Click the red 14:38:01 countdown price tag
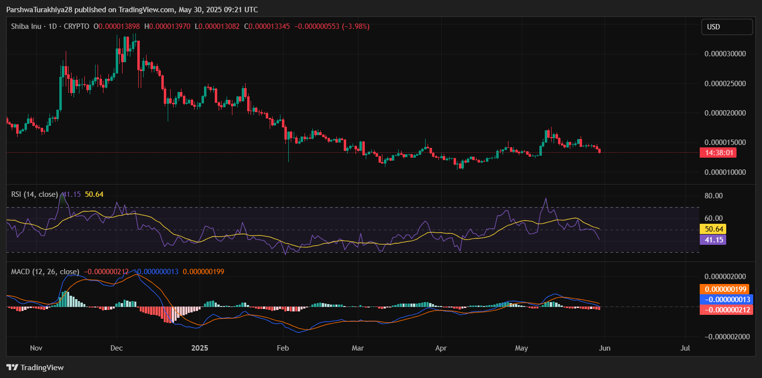This screenshot has width=762, height=378. tap(719, 153)
